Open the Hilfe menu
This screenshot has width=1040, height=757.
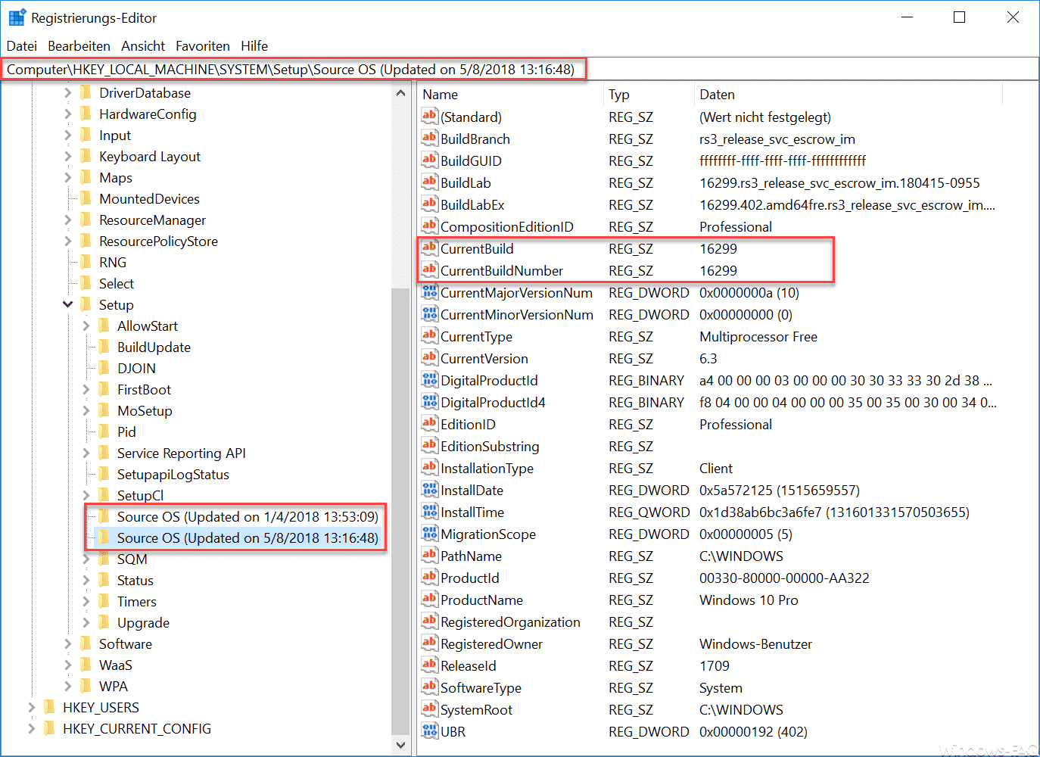click(x=254, y=46)
